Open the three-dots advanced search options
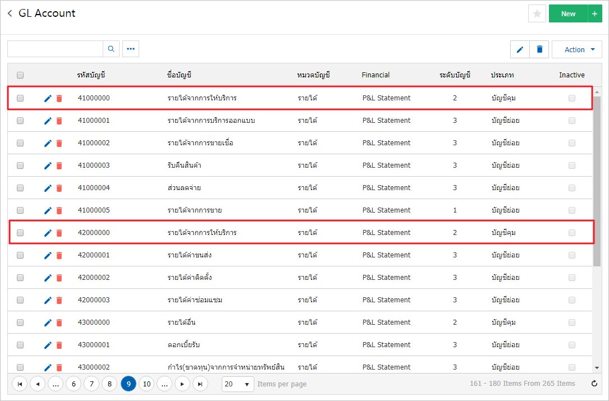Image resolution: width=609 pixels, height=401 pixels. [x=131, y=49]
